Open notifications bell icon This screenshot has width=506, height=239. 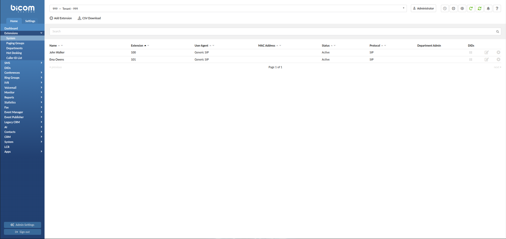tap(488, 8)
